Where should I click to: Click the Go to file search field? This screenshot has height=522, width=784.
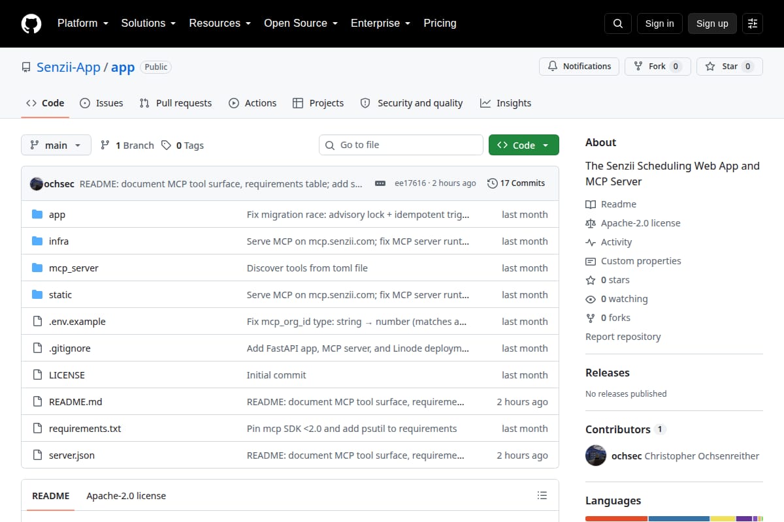pyautogui.click(x=401, y=145)
